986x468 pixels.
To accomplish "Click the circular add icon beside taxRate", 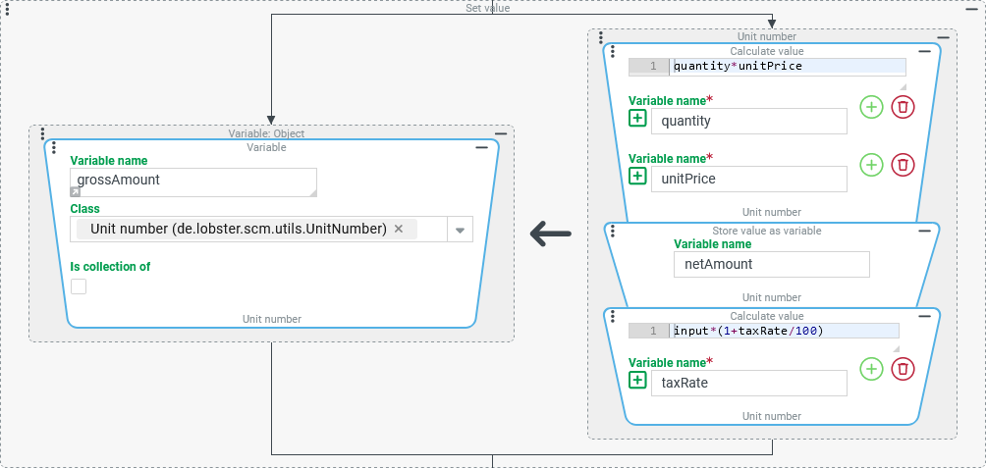I will pos(871,369).
